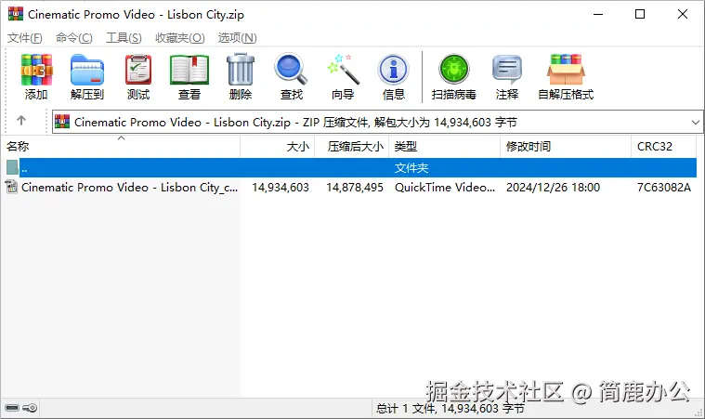Click the 添加 (Add) toolbar icon
Screen dimensions: 705x419
click(36, 70)
